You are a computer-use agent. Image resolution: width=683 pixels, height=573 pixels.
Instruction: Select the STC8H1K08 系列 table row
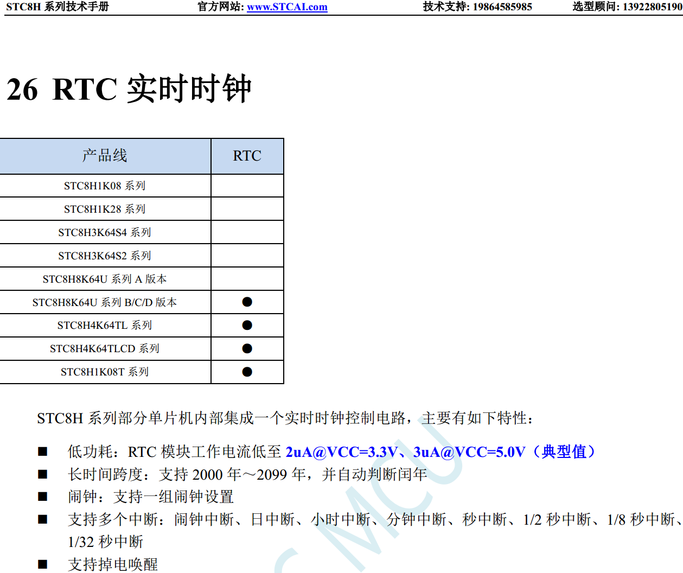point(142,186)
